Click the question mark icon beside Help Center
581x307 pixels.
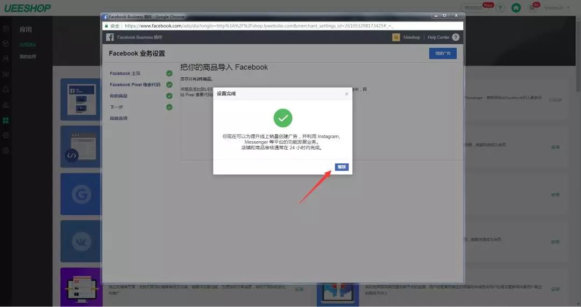(x=456, y=37)
